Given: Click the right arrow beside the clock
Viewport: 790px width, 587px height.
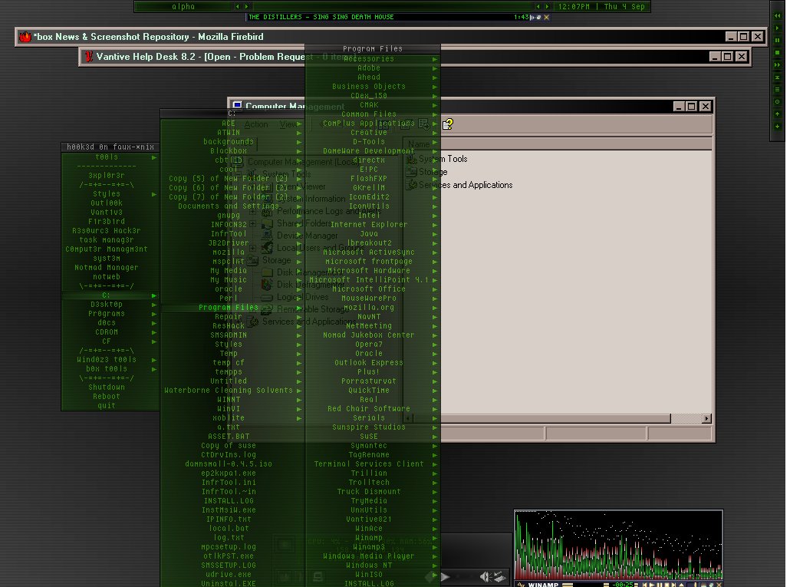Looking at the screenshot, I should click(547, 7).
